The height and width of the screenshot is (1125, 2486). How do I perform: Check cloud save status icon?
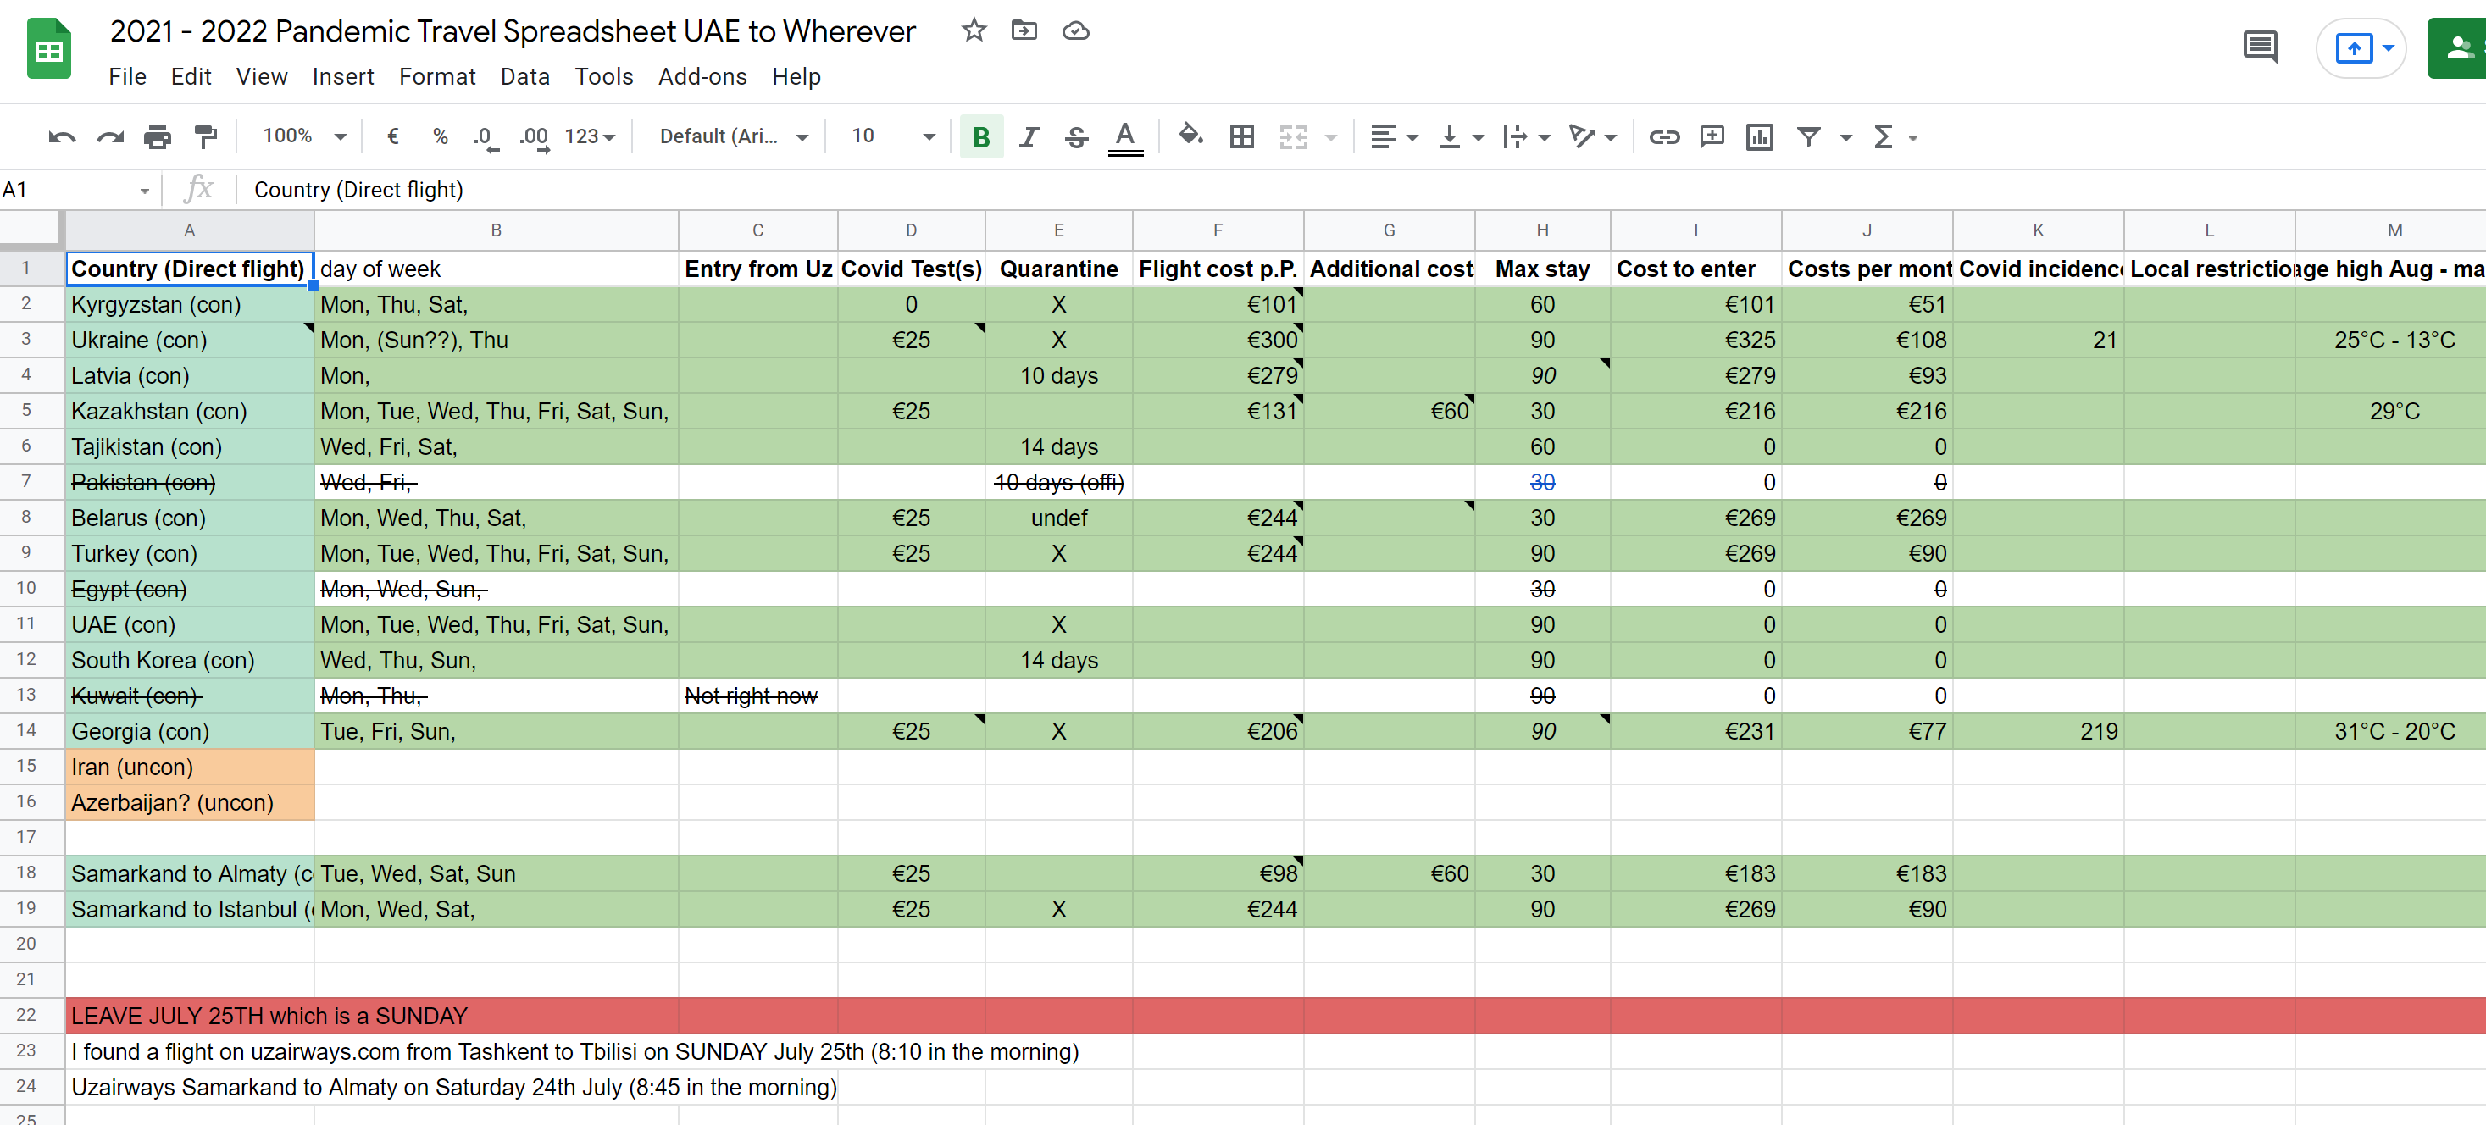(x=1076, y=30)
